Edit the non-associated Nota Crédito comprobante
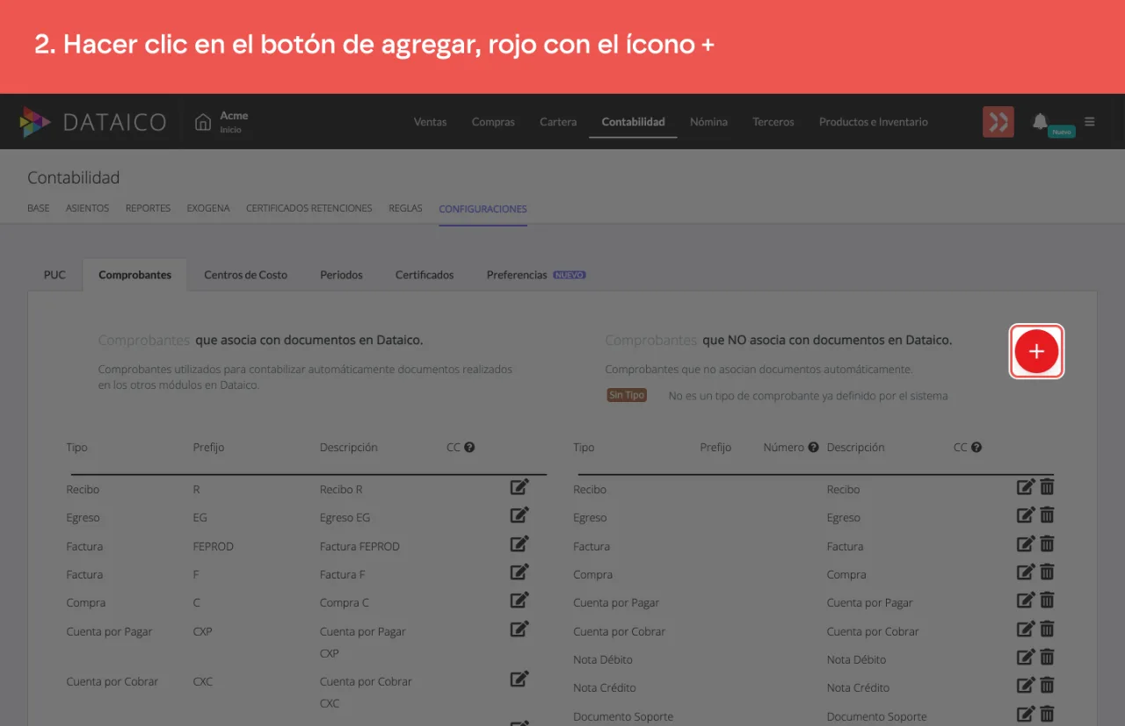This screenshot has width=1125, height=726. (x=1026, y=686)
